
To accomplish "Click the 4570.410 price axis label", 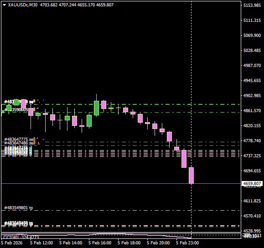I will (x=252, y=216).
